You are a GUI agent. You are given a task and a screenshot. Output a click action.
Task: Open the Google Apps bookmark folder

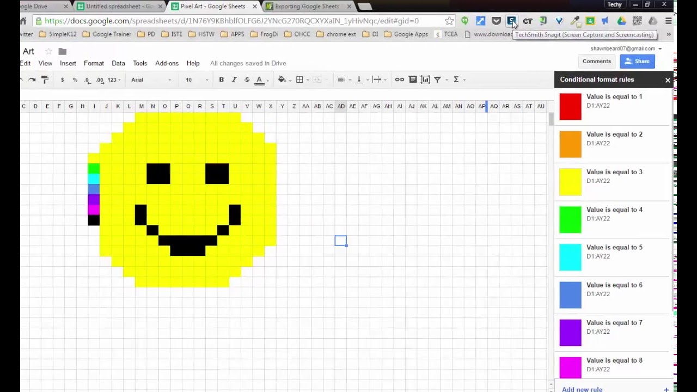point(406,34)
